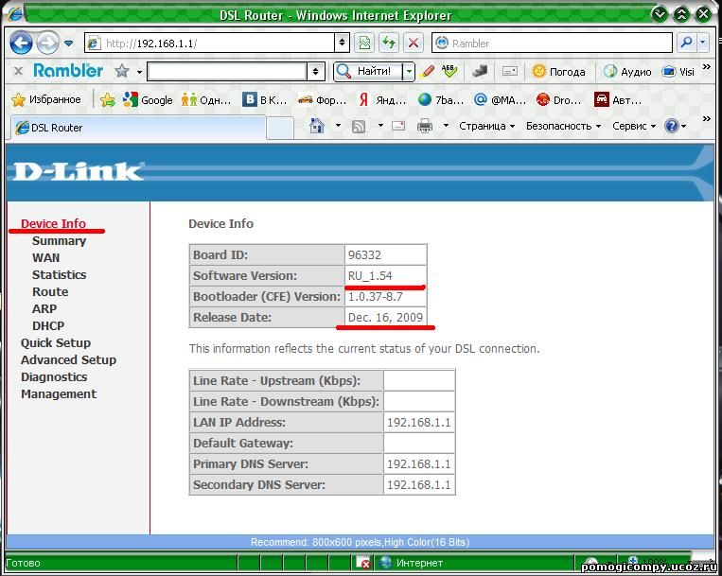Open the 7ba... favorites link
Screen dimensions: 722x576
441,100
